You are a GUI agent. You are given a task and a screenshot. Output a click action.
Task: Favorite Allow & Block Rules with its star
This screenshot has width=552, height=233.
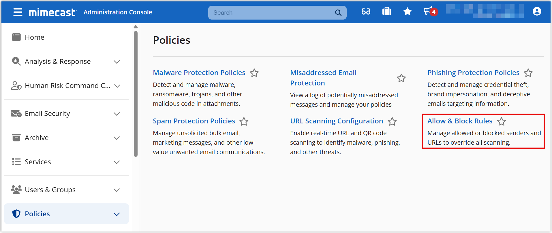tap(501, 121)
